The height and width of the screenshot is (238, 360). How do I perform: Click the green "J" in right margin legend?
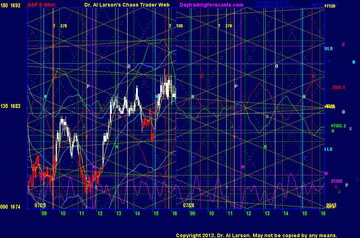(x=339, y=192)
